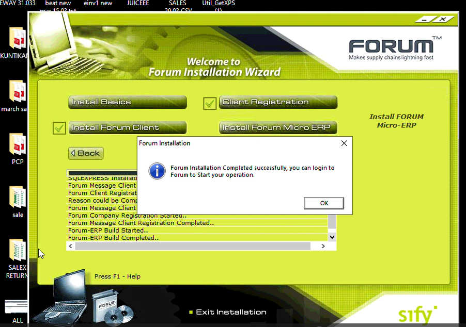Select the KUNTIKA folder desktop icon
Image resolution: width=466 pixels, height=327 pixels.
click(x=14, y=43)
